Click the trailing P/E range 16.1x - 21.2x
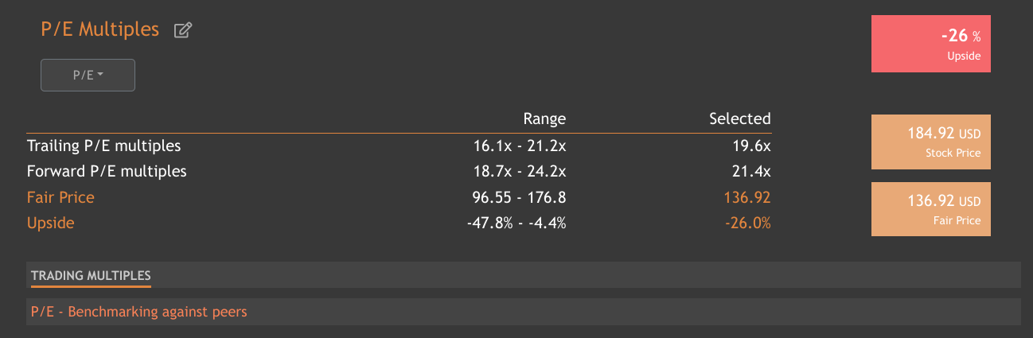Screen dimensions: 1033x338 (x=519, y=146)
